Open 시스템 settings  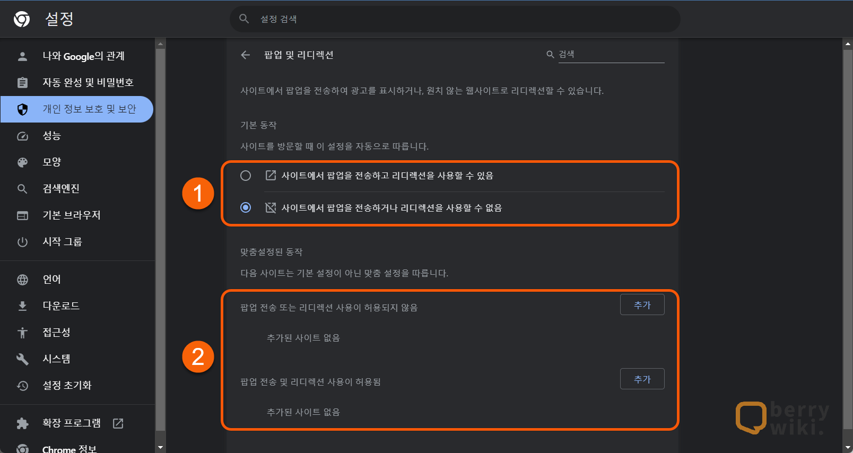click(x=77, y=359)
